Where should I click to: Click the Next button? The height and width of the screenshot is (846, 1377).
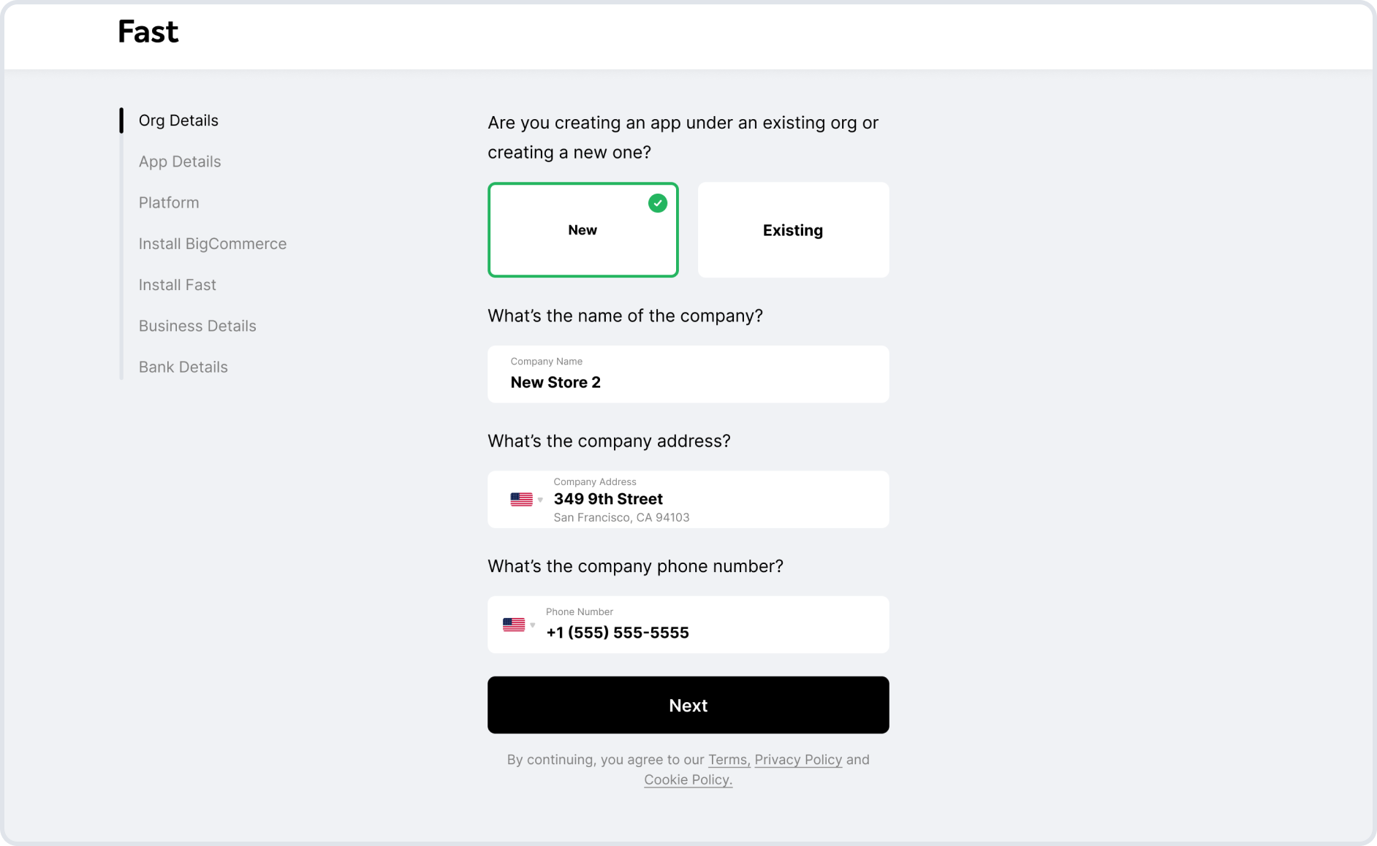(x=688, y=705)
